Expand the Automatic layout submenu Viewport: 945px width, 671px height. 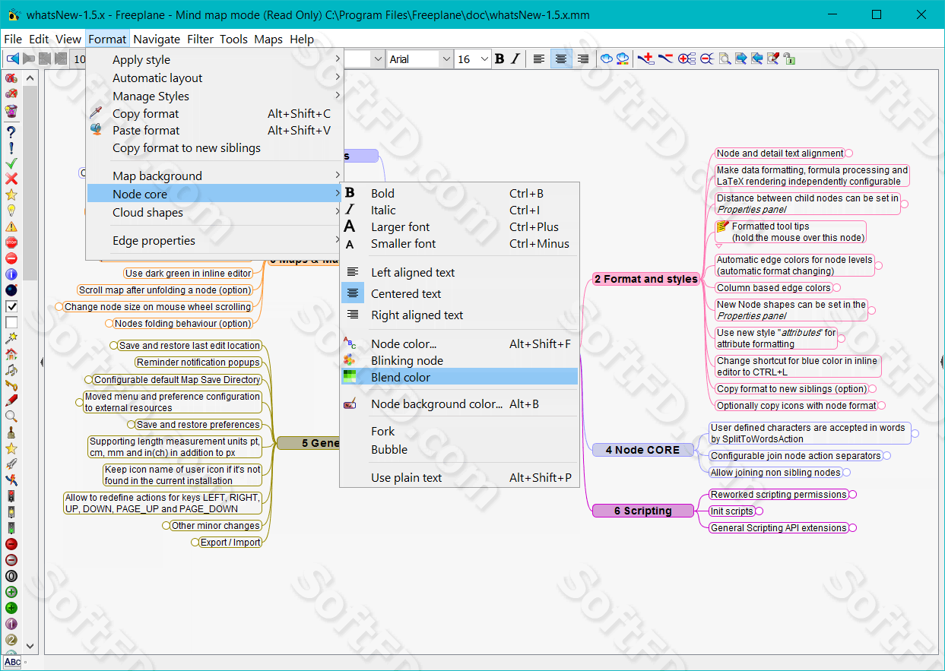click(214, 78)
